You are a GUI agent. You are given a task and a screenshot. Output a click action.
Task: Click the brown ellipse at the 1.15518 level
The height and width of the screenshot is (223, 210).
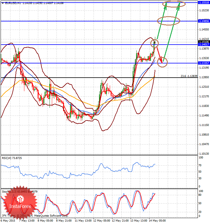tap(174, 4)
